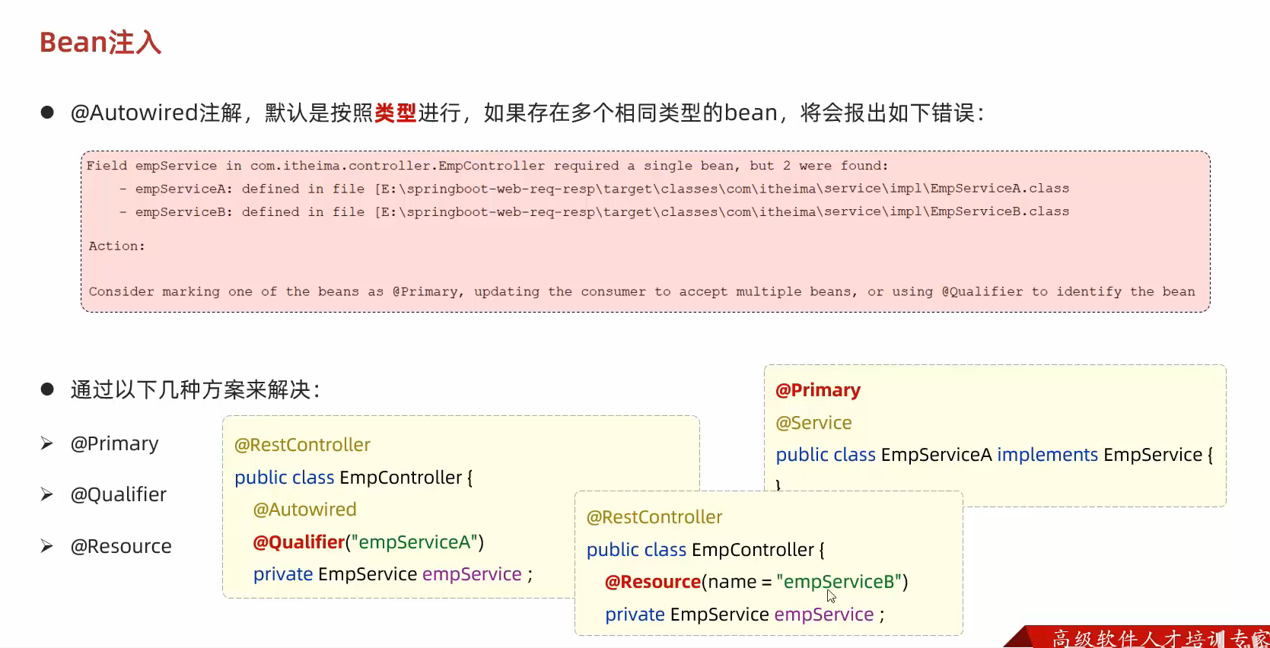Image resolution: width=1270 pixels, height=648 pixels.
Task: Click the red @Resource annotation in the code
Action: click(652, 582)
